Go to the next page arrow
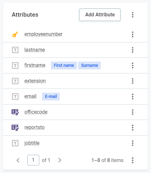Viewport: 151px width, 173px height. (60, 160)
